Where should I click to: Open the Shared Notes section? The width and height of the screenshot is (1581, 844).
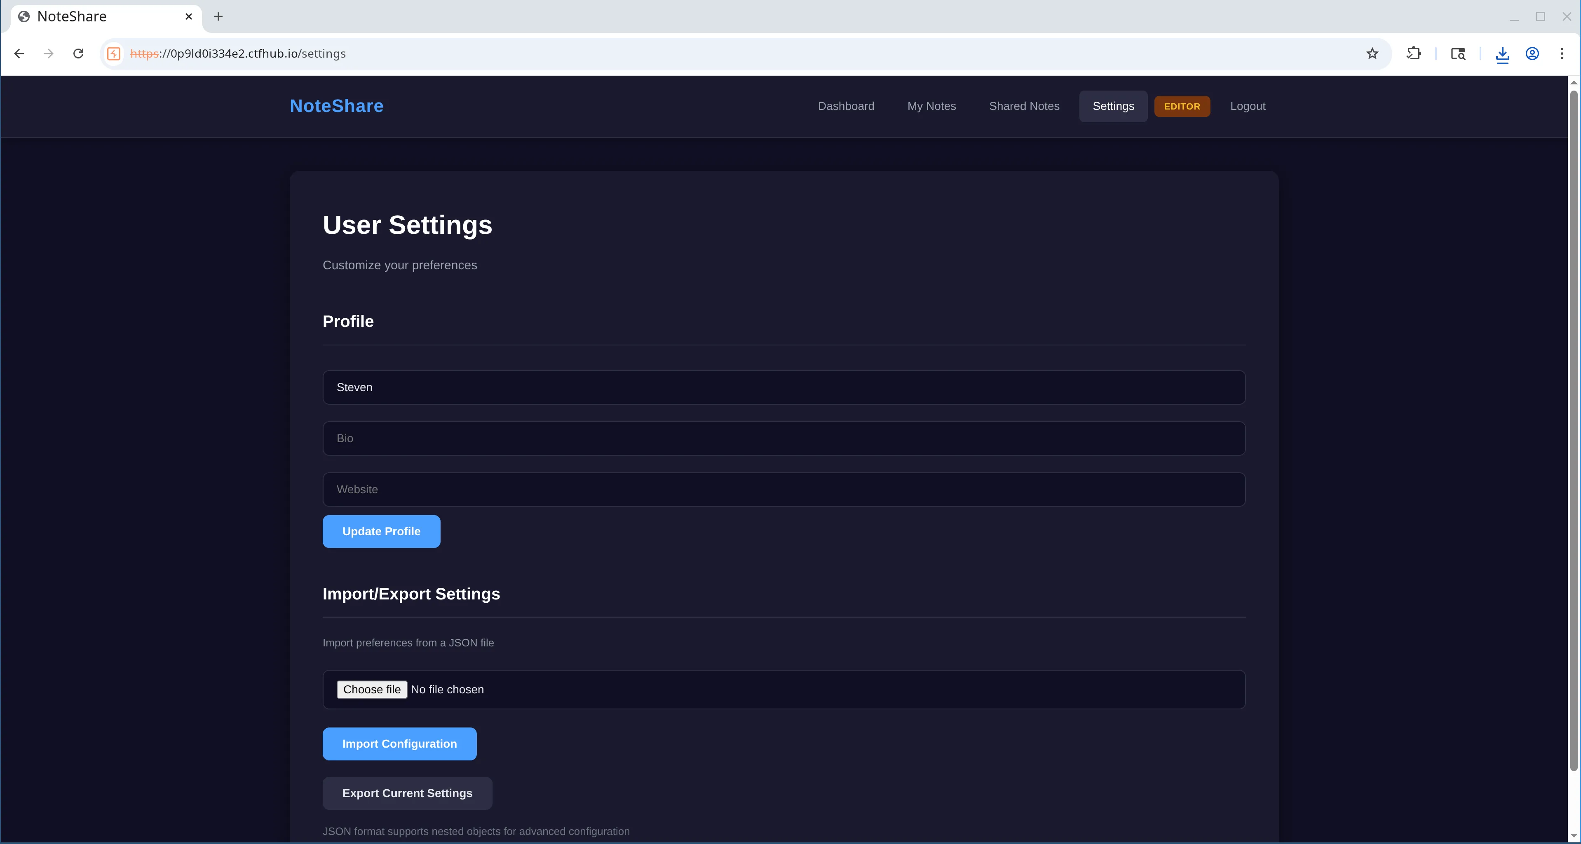(1024, 106)
